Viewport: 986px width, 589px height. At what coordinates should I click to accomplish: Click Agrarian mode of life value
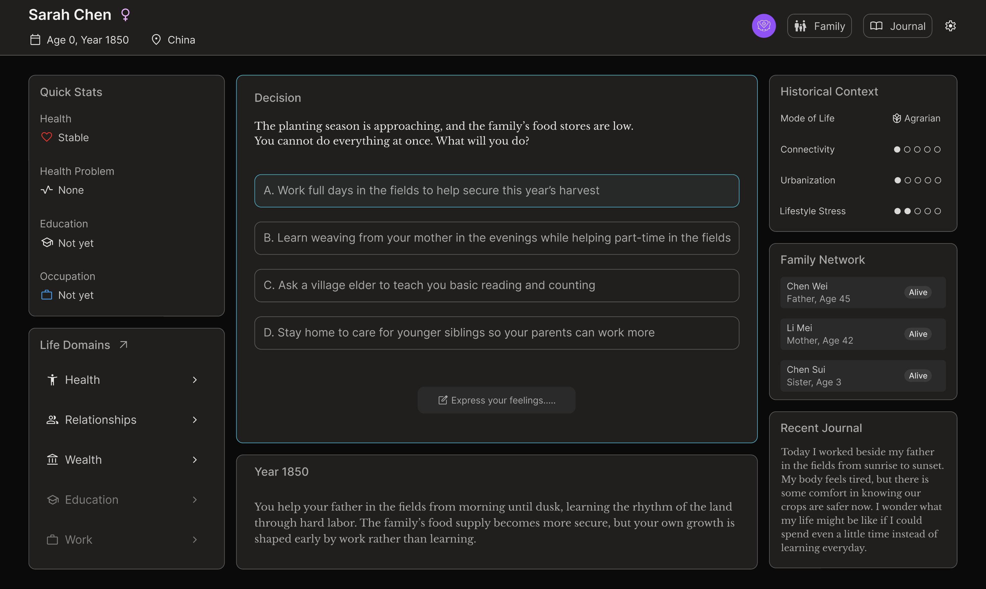922,118
